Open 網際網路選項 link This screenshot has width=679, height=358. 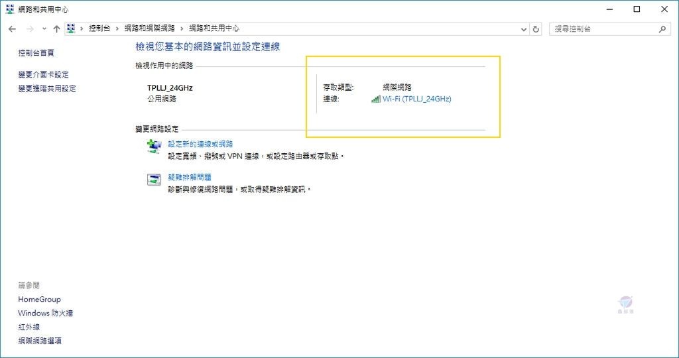[x=40, y=341]
